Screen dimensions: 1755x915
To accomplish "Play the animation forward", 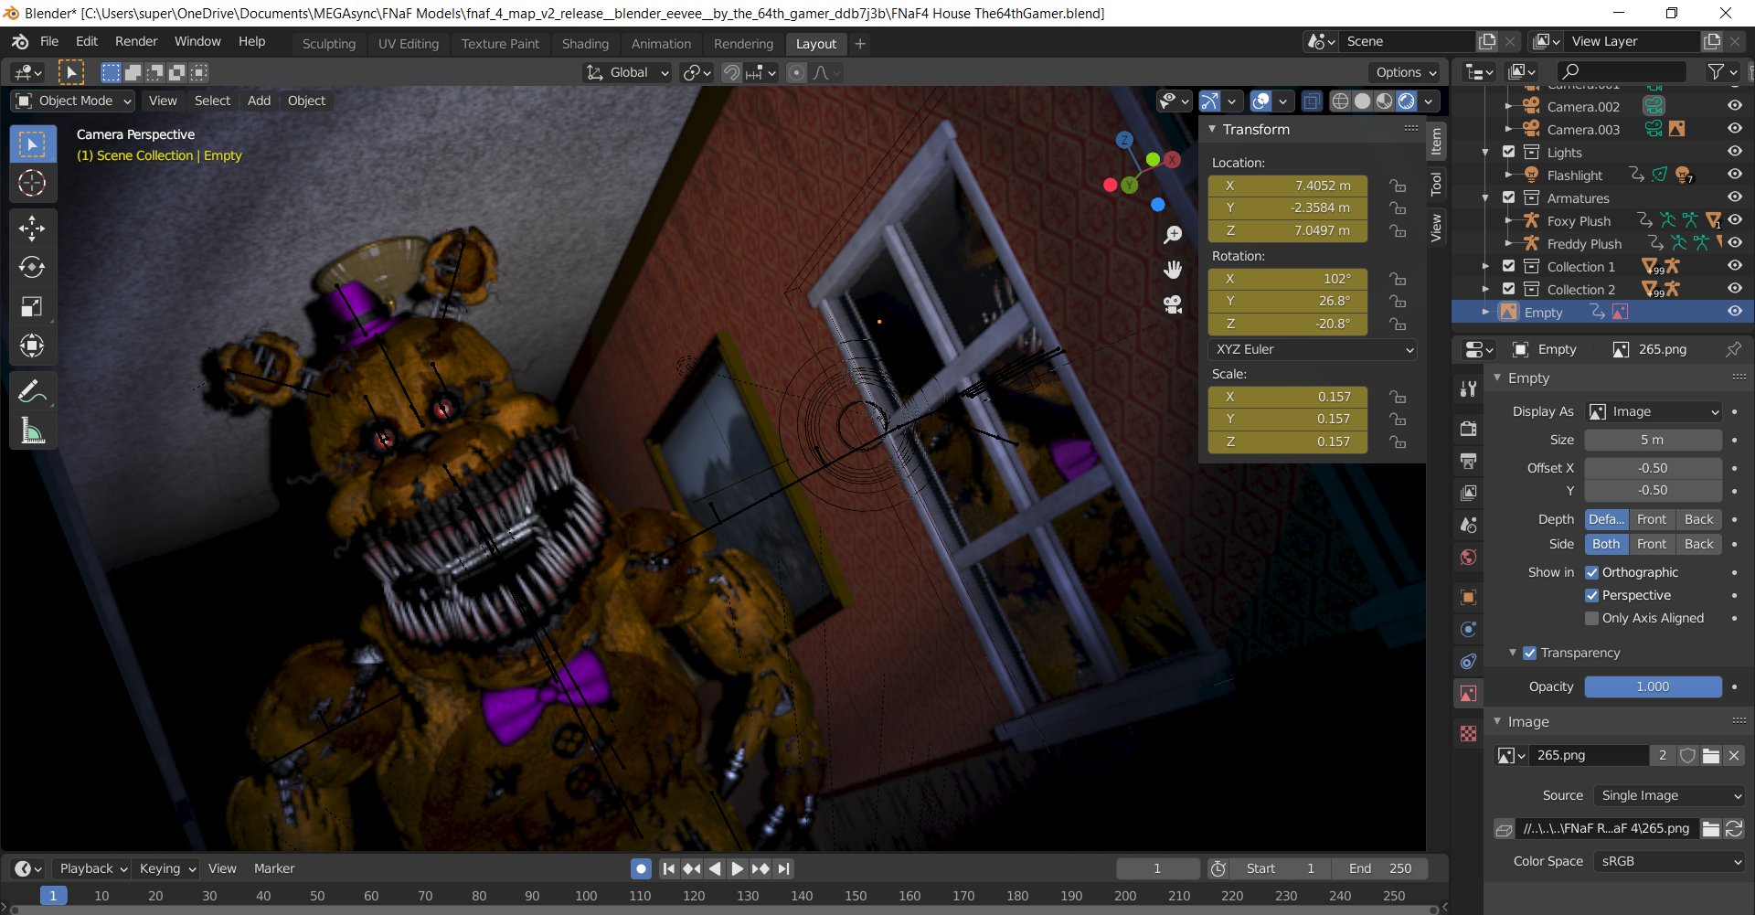I will (x=737, y=869).
